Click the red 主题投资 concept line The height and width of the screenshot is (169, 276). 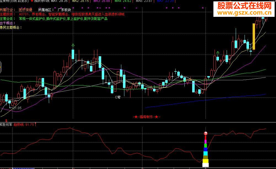point(62,14)
